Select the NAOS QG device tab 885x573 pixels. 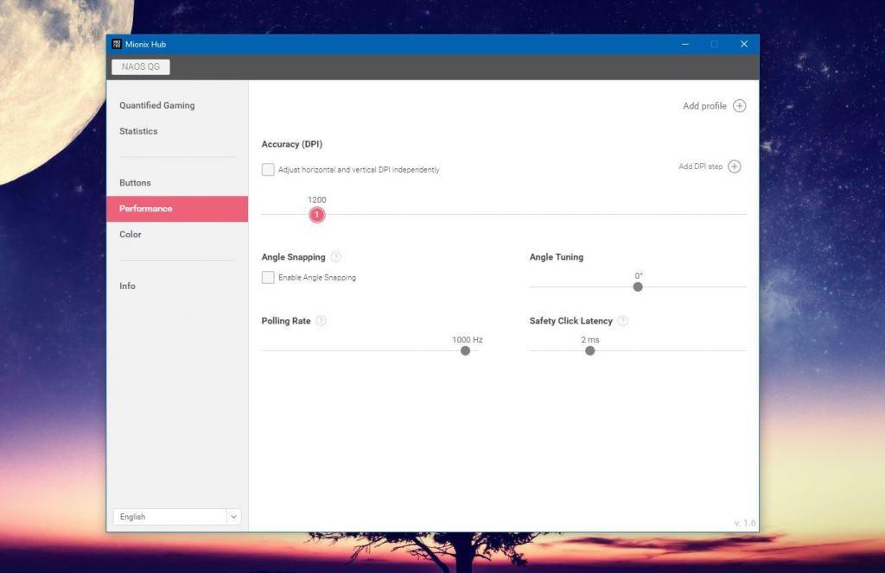click(141, 66)
